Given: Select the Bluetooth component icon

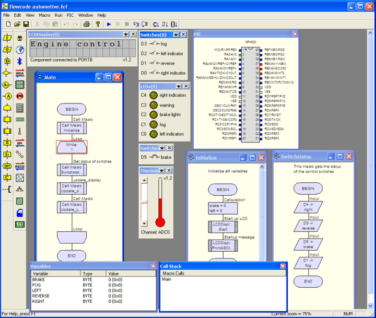Looking at the screenshot, I should pyautogui.click(x=20, y=61).
